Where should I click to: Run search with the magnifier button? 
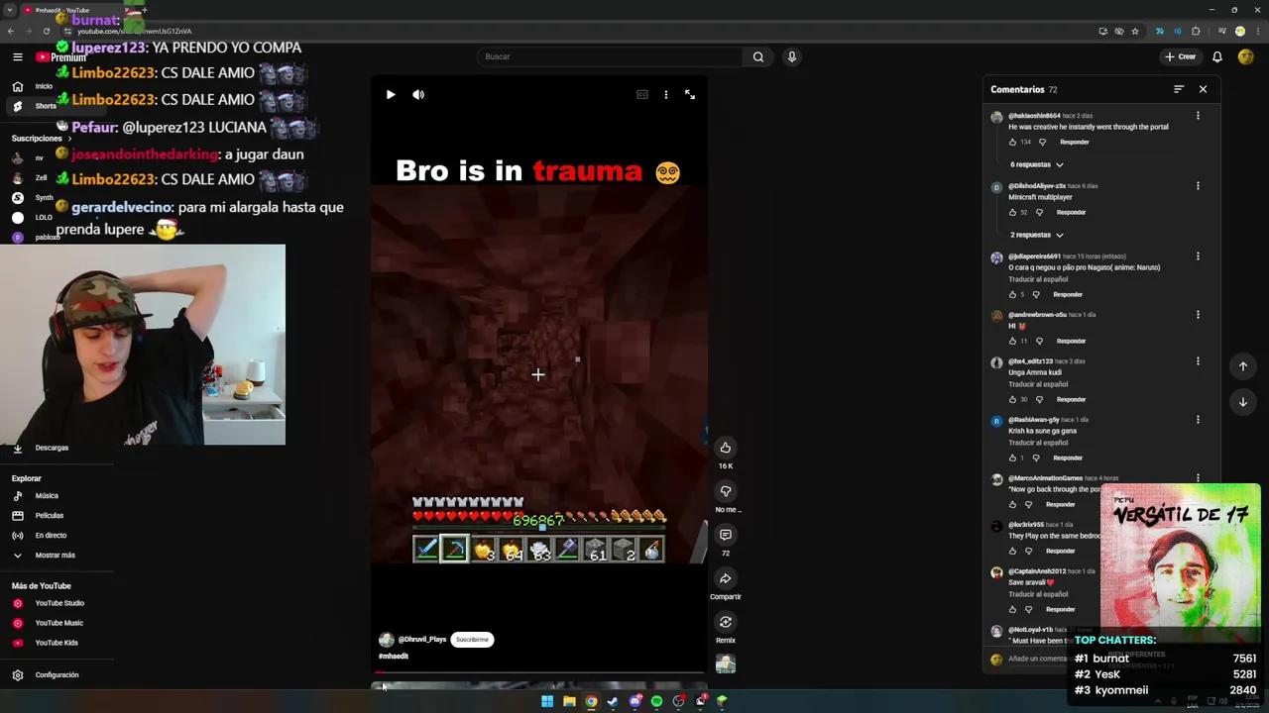coord(758,56)
